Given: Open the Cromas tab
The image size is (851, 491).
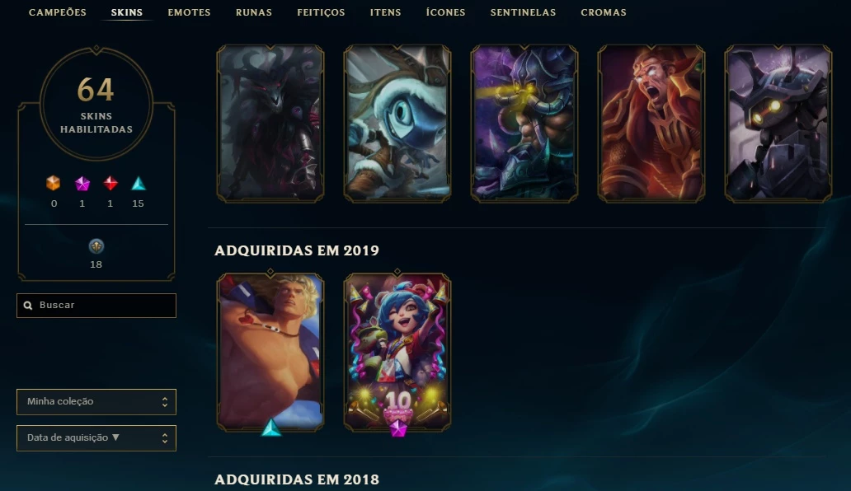Looking at the screenshot, I should (x=604, y=12).
